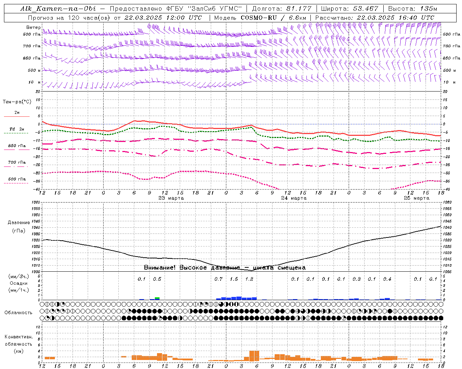Click the "(мм/3ч.)" precipitation unit label

click(19, 276)
